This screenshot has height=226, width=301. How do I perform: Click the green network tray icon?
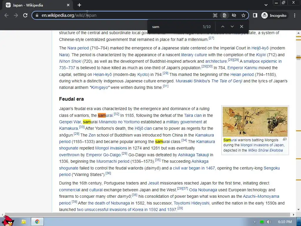[x=262, y=222]
